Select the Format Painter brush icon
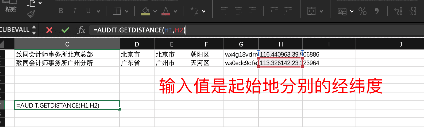Image resolution: width=424 pixels, height=127 pixels. coord(31,14)
